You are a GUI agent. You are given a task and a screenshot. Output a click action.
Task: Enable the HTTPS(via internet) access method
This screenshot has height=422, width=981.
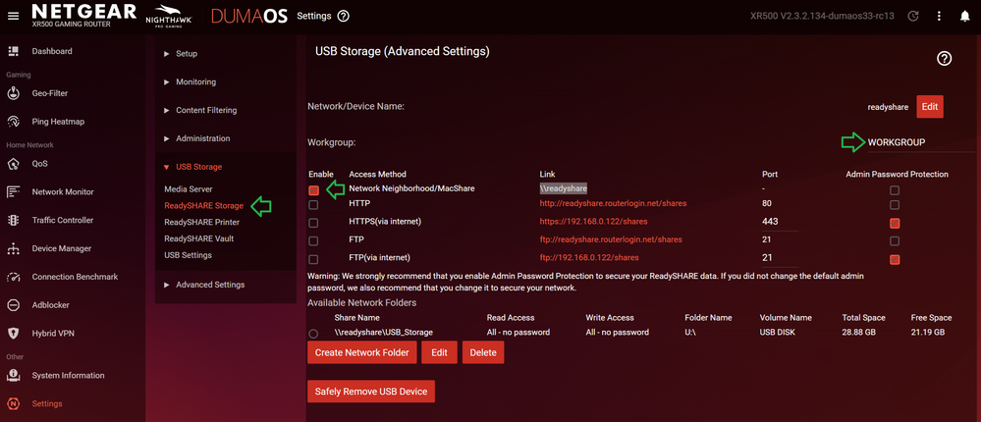click(313, 223)
